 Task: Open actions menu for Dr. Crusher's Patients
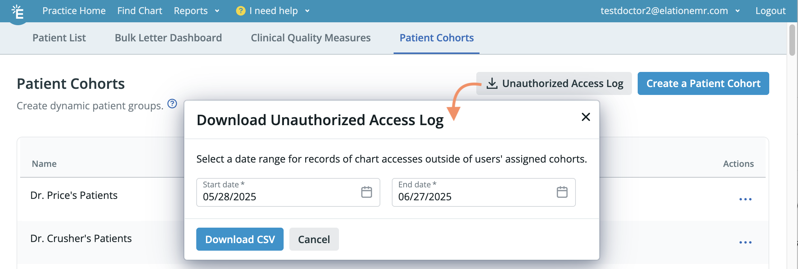745,242
